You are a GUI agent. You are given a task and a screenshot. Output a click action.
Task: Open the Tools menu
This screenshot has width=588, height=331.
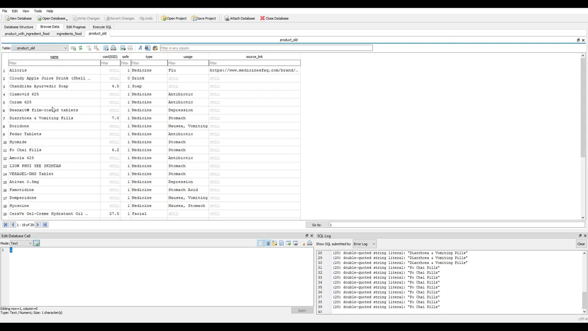pos(38,11)
